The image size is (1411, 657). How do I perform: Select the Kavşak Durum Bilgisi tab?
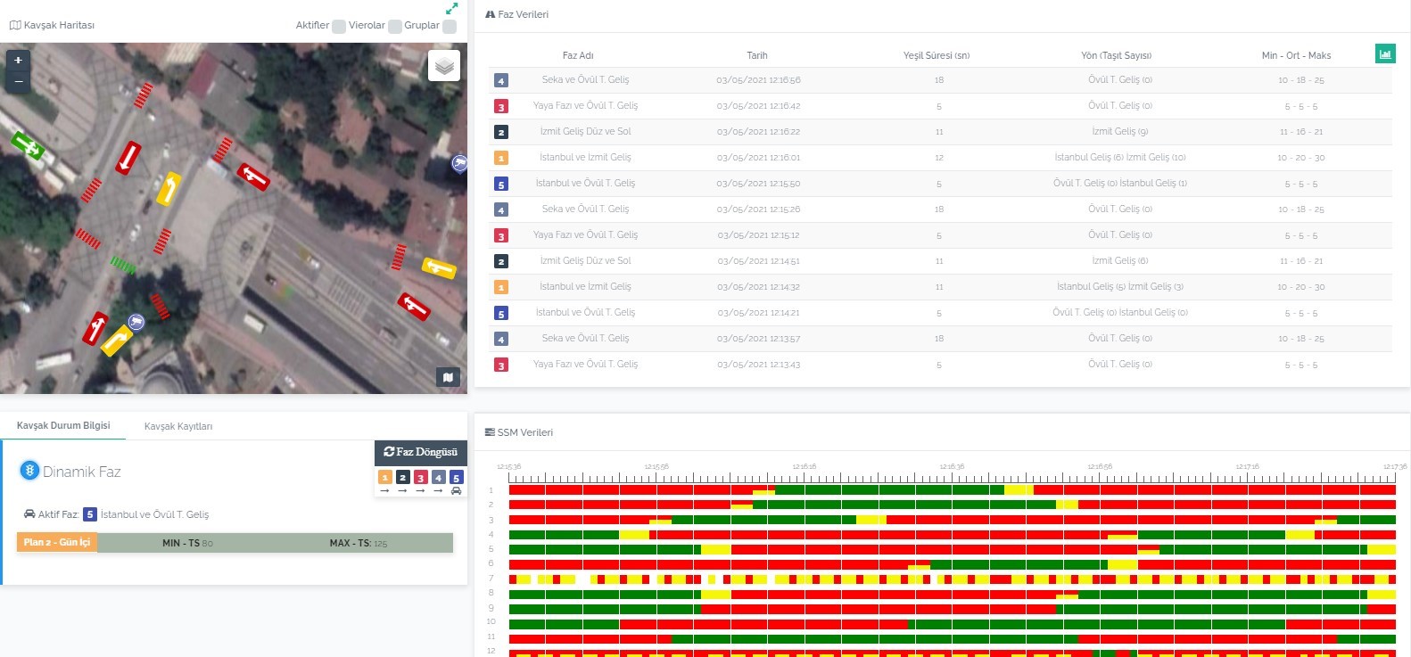pyautogui.click(x=63, y=425)
